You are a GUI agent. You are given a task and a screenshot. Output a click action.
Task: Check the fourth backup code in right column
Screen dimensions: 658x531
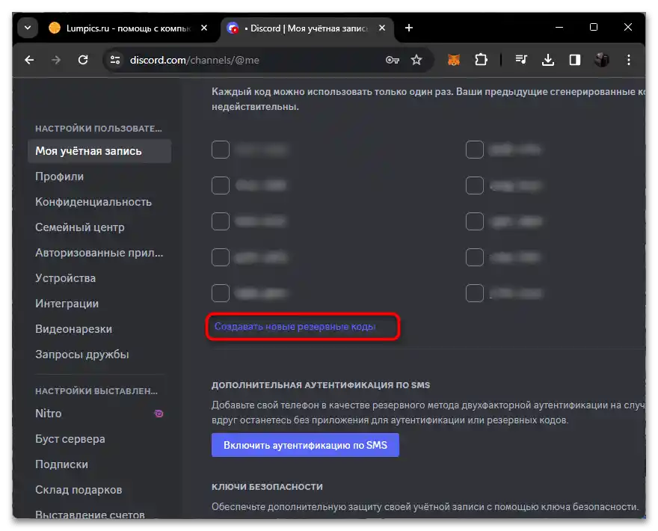[x=475, y=257]
